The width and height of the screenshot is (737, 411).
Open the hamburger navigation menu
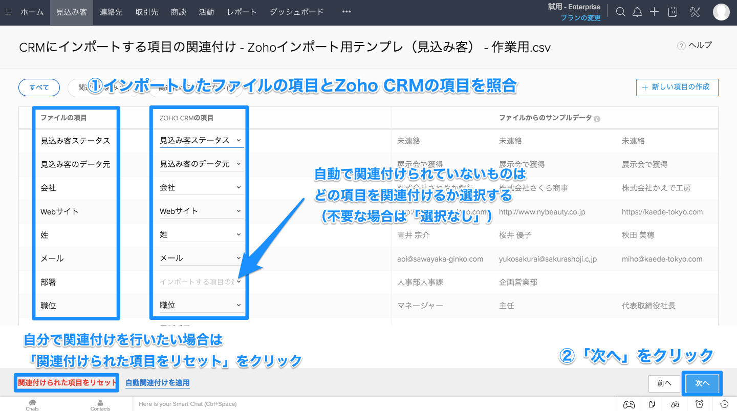coord(8,12)
